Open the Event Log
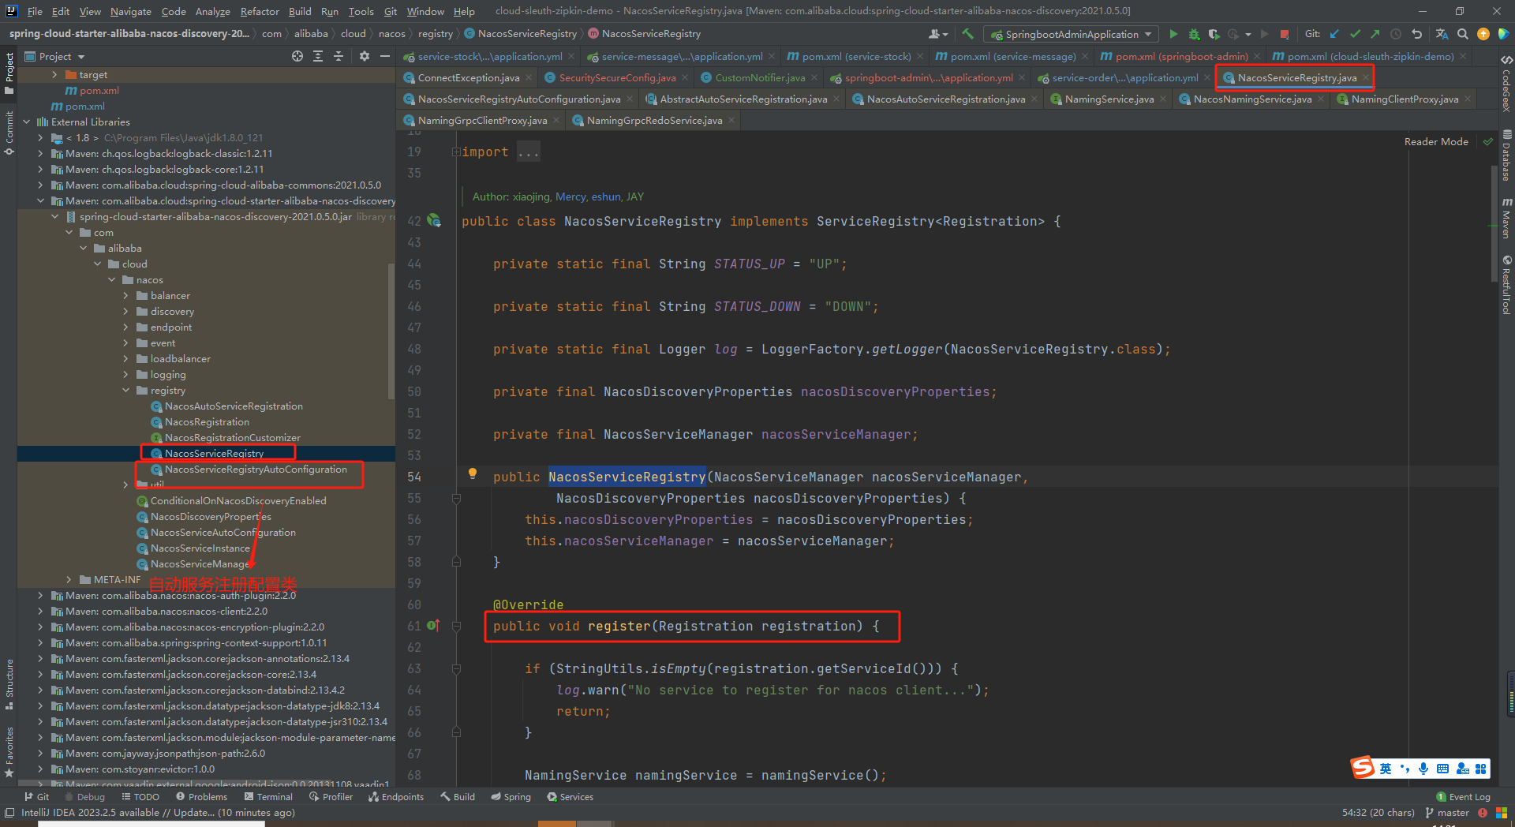1515x827 pixels. click(1463, 797)
